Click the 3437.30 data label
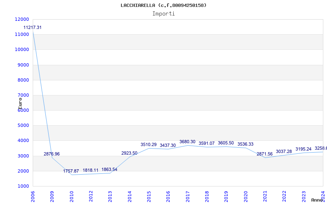 (x=168, y=146)
